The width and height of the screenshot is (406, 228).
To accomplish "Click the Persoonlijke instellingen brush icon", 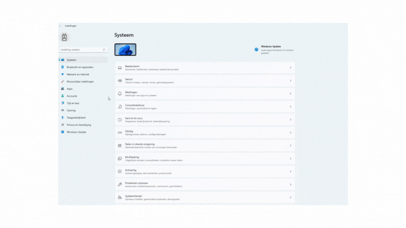I will [x=62, y=81].
